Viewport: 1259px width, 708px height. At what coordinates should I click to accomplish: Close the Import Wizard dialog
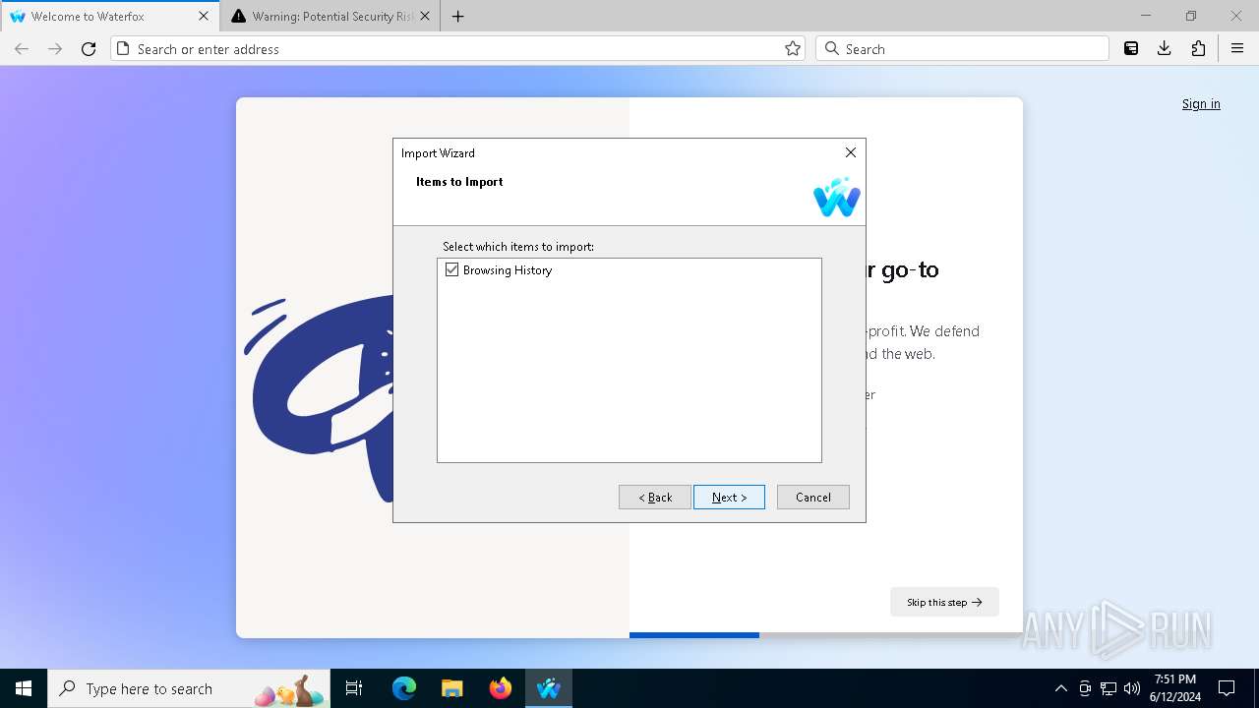tap(851, 152)
